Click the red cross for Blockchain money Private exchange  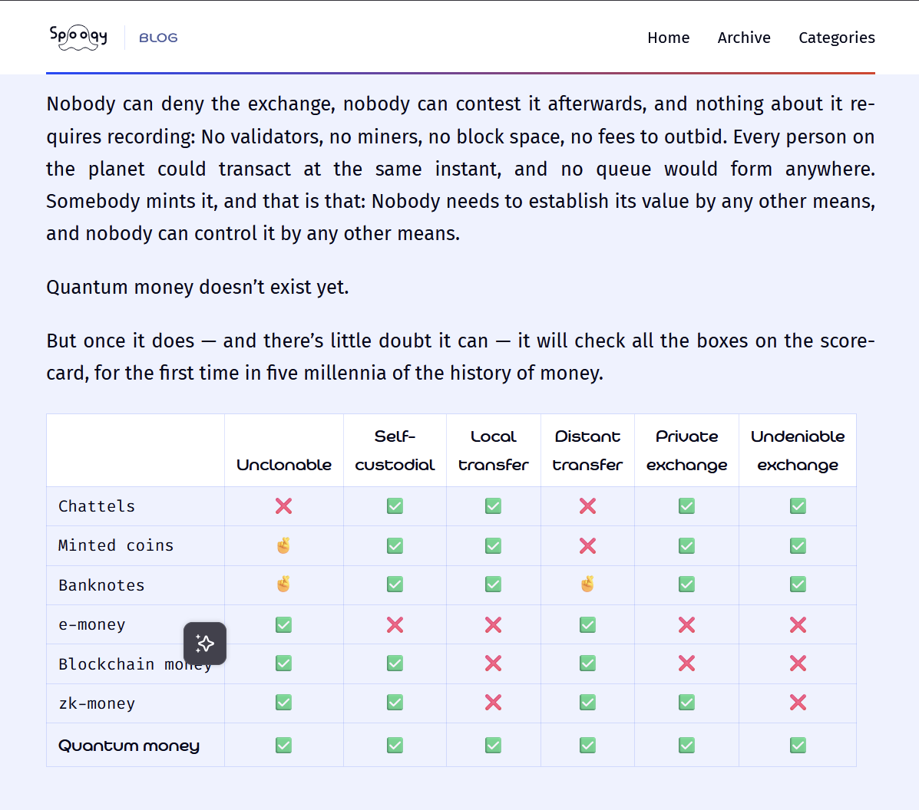pos(686,663)
